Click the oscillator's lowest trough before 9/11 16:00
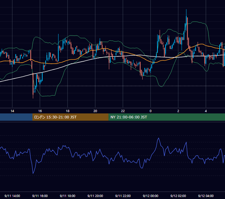Screen dimensions: 225x199 [33, 173]
